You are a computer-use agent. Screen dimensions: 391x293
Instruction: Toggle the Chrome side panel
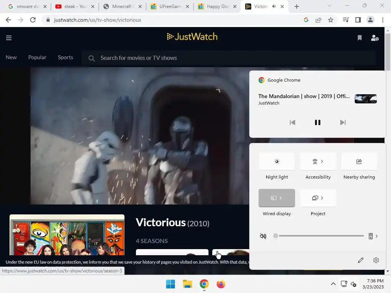tap(358, 20)
